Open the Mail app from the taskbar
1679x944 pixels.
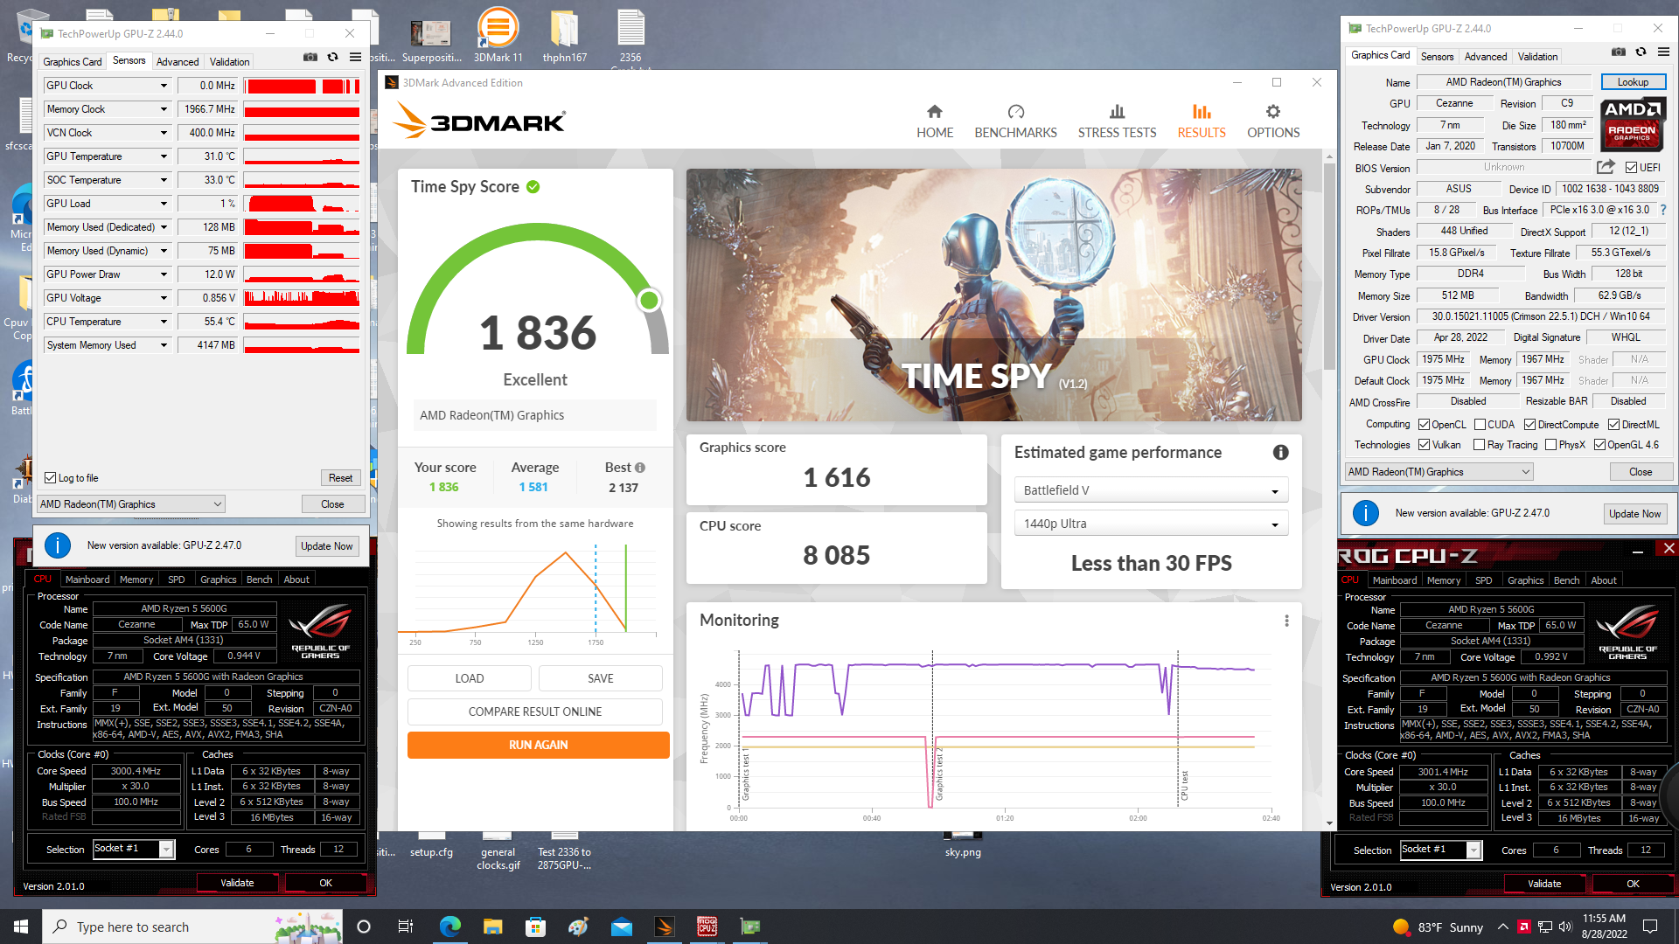[x=621, y=927]
